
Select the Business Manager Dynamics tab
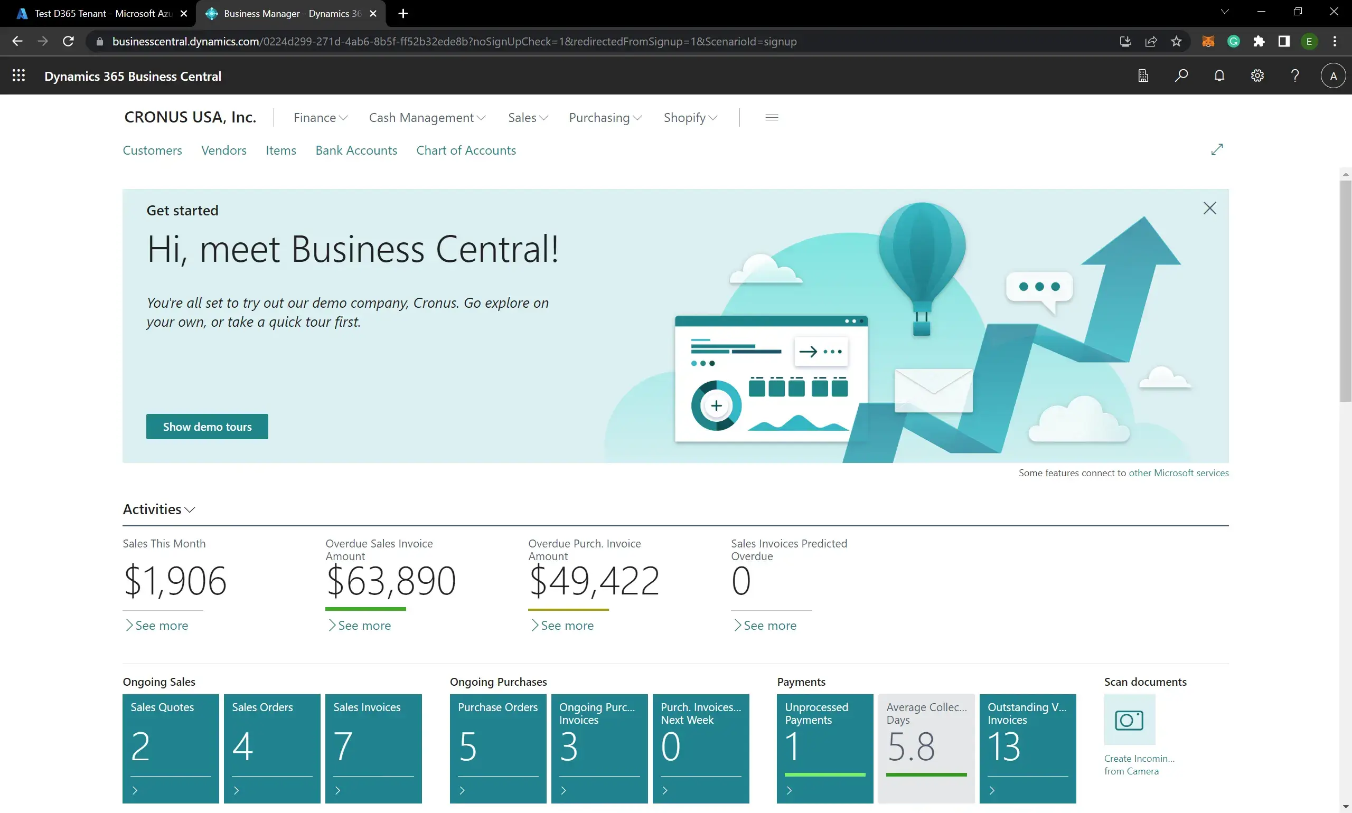pos(290,13)
